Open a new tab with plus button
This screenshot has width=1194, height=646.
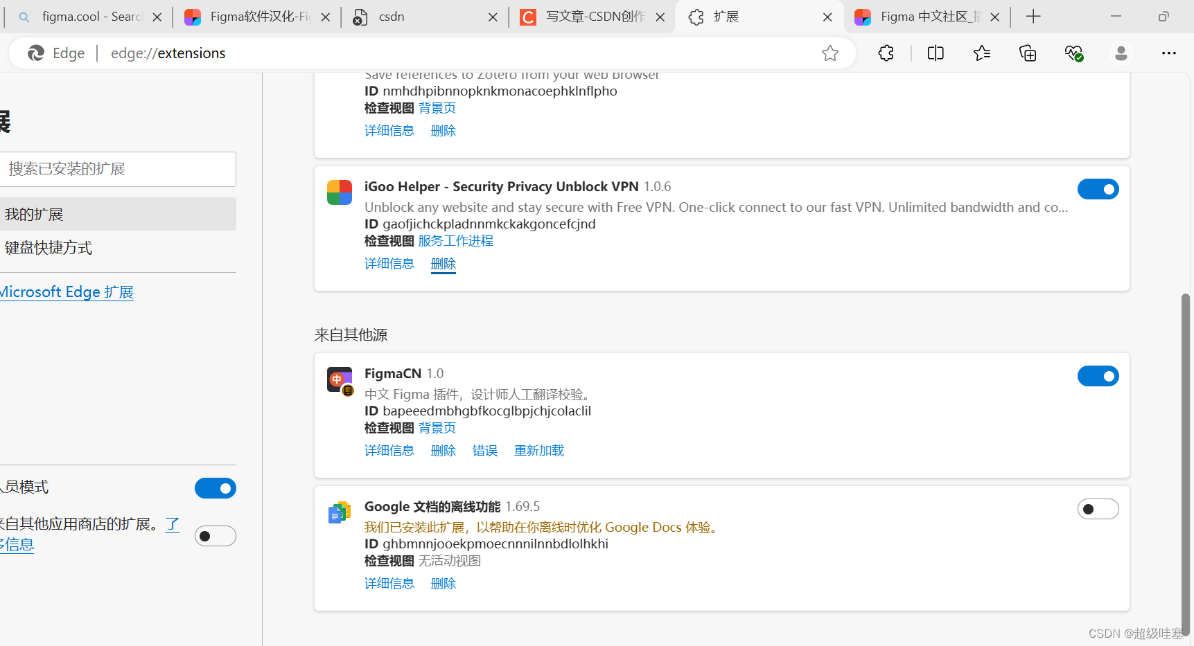coord(1033,17)
